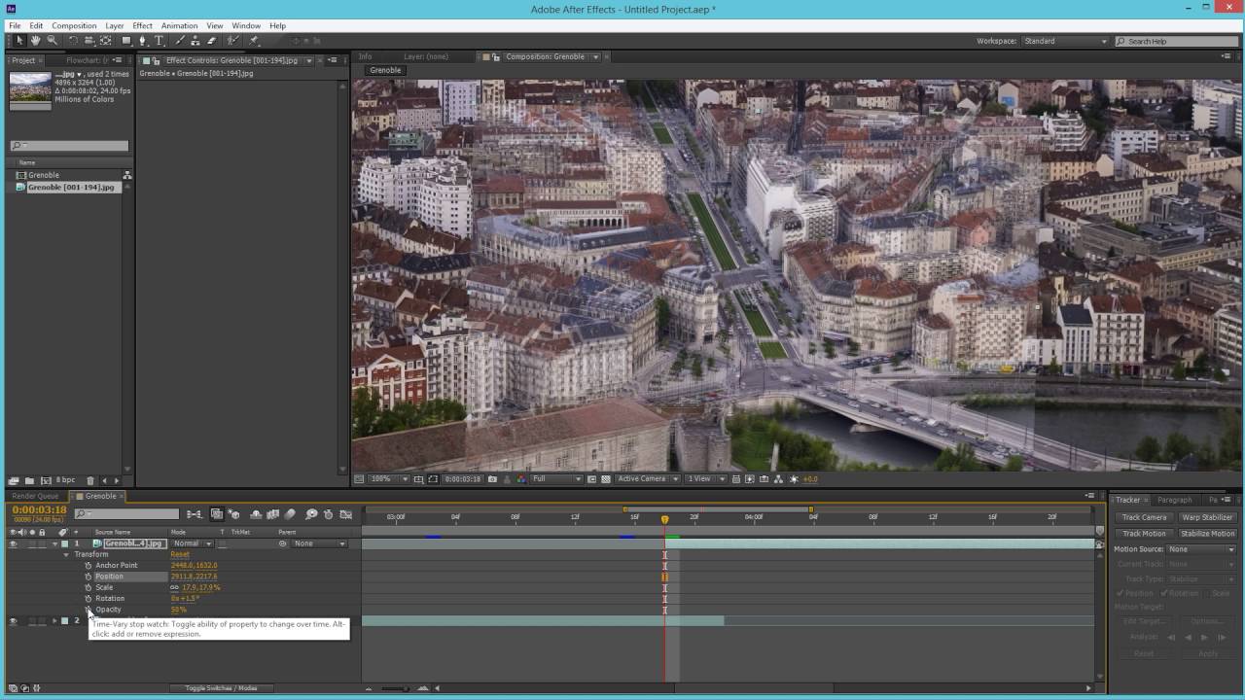This screenshot has height=700, width=1245.
Task: Toggle Scale stopwatch keyframing
Action: pyautogui.click(x=89, y=587)
